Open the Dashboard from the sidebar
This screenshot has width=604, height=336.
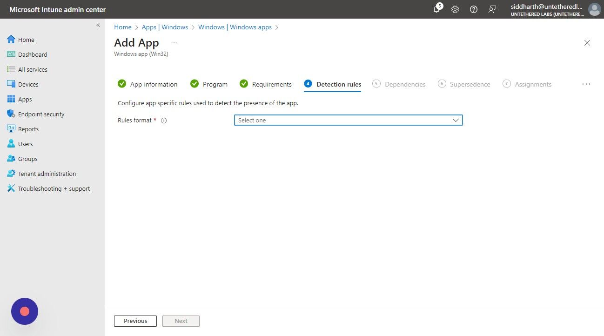pyautogui.click(x=33, y=54)
